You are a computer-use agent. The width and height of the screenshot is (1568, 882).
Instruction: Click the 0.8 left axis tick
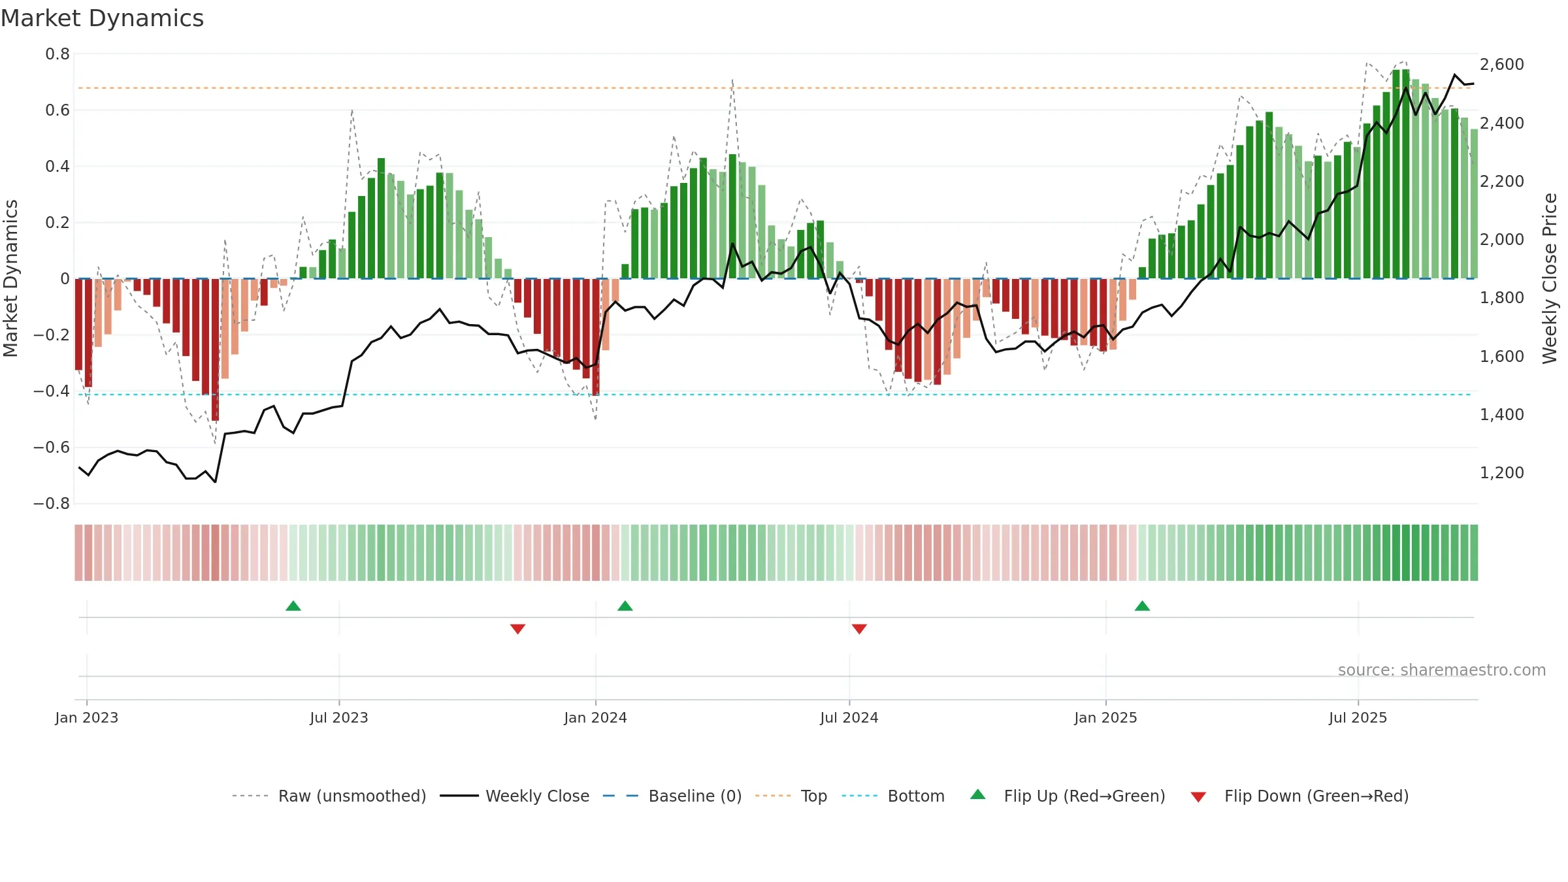click(57, 54)
